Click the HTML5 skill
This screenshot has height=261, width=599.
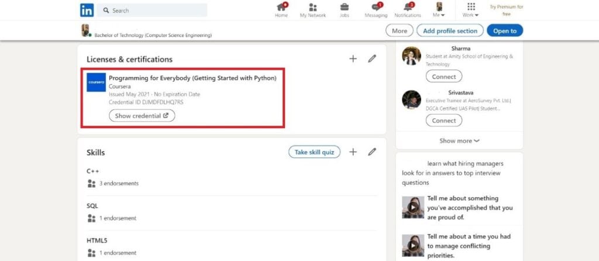(96, 241)
